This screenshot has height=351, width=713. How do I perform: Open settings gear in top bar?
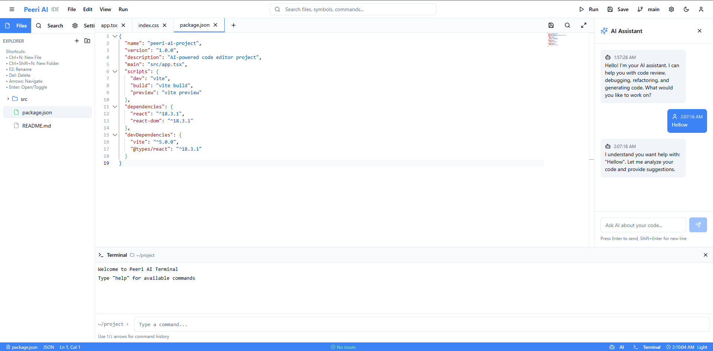click(671, 9)
